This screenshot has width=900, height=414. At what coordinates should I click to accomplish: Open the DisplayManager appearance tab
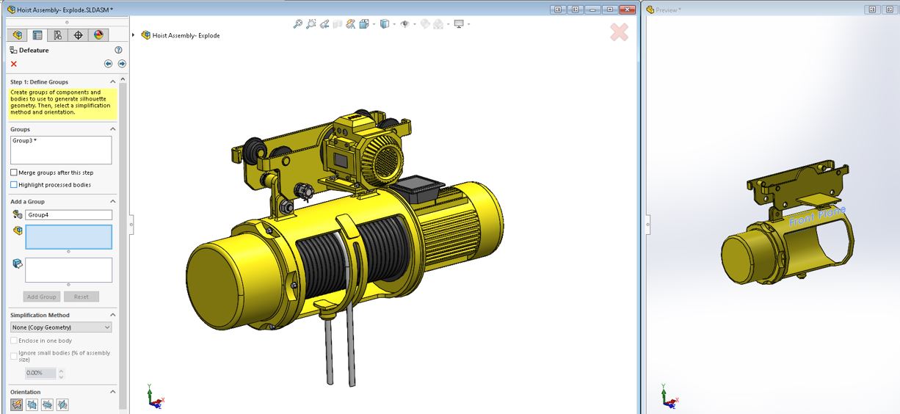click(99, 35)
